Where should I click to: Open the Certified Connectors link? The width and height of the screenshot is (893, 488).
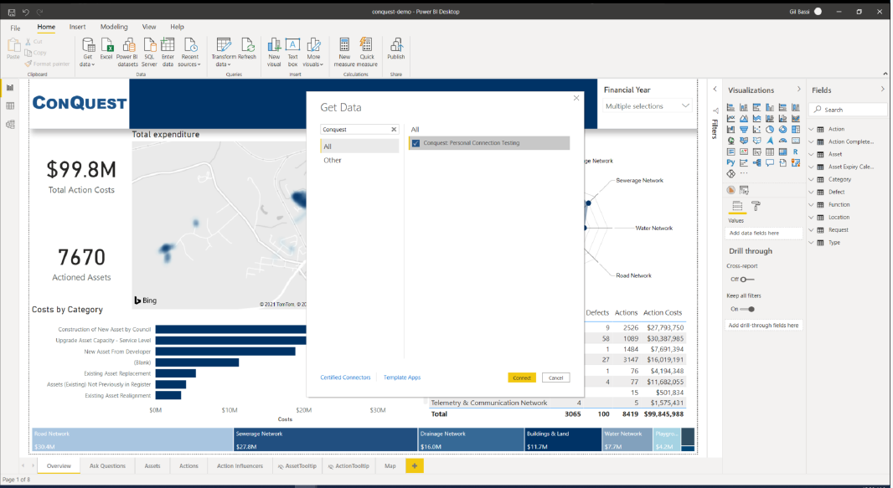click(x=345, y=378)
